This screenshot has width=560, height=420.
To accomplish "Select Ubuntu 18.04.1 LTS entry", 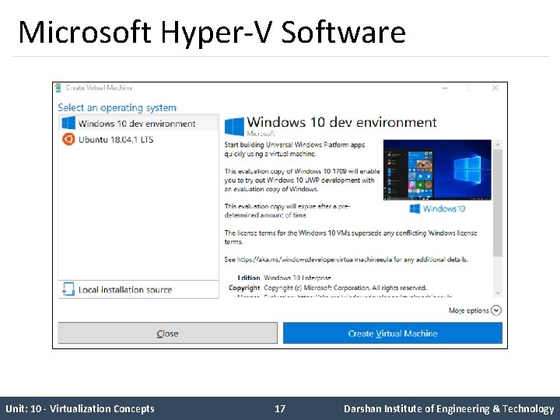I will (x=138, y=139).
